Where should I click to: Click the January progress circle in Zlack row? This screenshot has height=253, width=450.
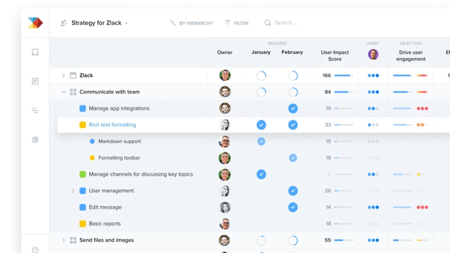261,76
